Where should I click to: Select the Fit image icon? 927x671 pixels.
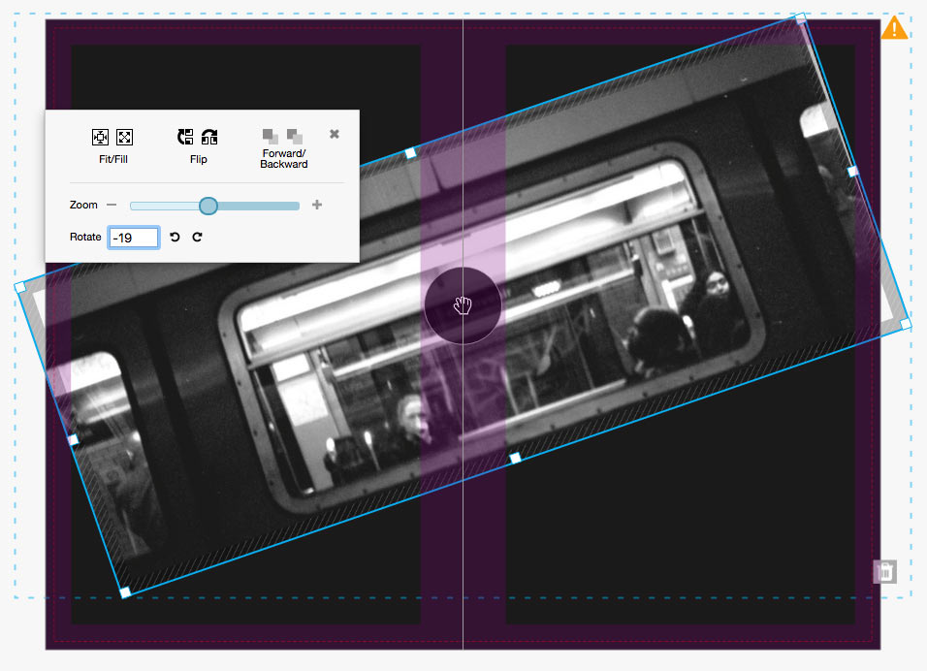101,137
